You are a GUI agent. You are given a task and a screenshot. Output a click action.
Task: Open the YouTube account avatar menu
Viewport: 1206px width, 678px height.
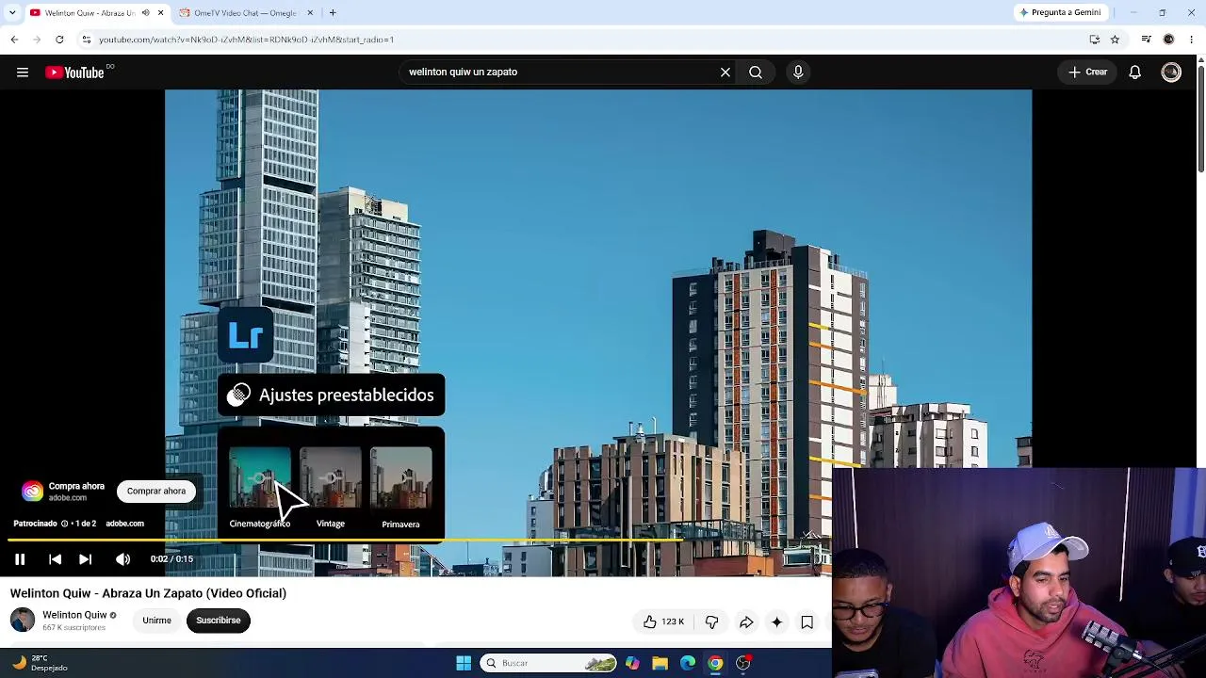pos(1171,73)
